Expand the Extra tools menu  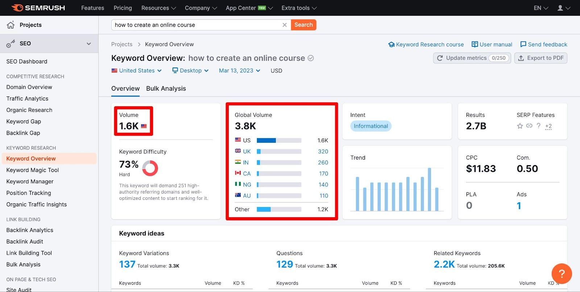(x=299, y=8)
